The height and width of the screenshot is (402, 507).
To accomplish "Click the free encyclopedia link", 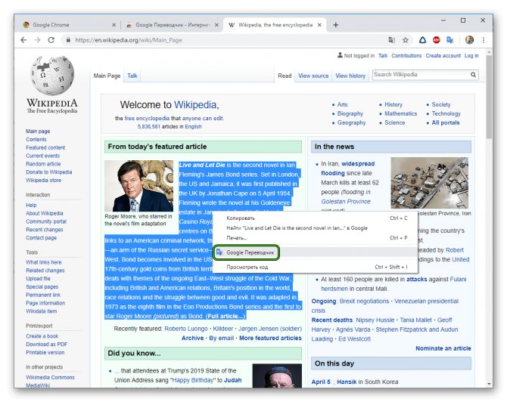I will point(147,118).
